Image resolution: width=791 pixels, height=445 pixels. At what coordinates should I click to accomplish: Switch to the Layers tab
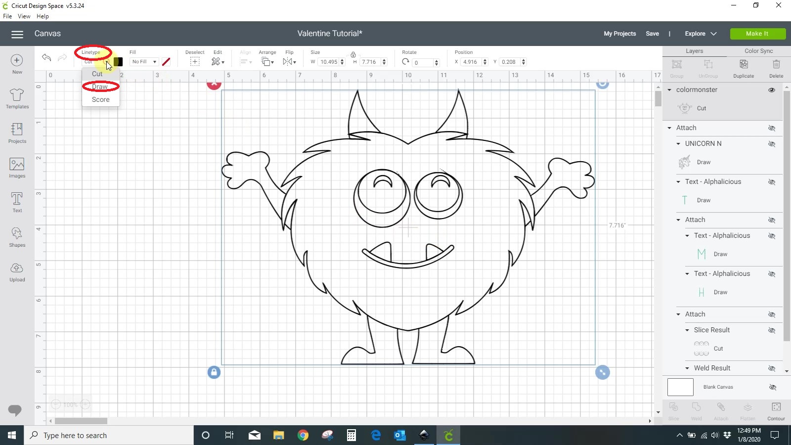tap(694, 51)
